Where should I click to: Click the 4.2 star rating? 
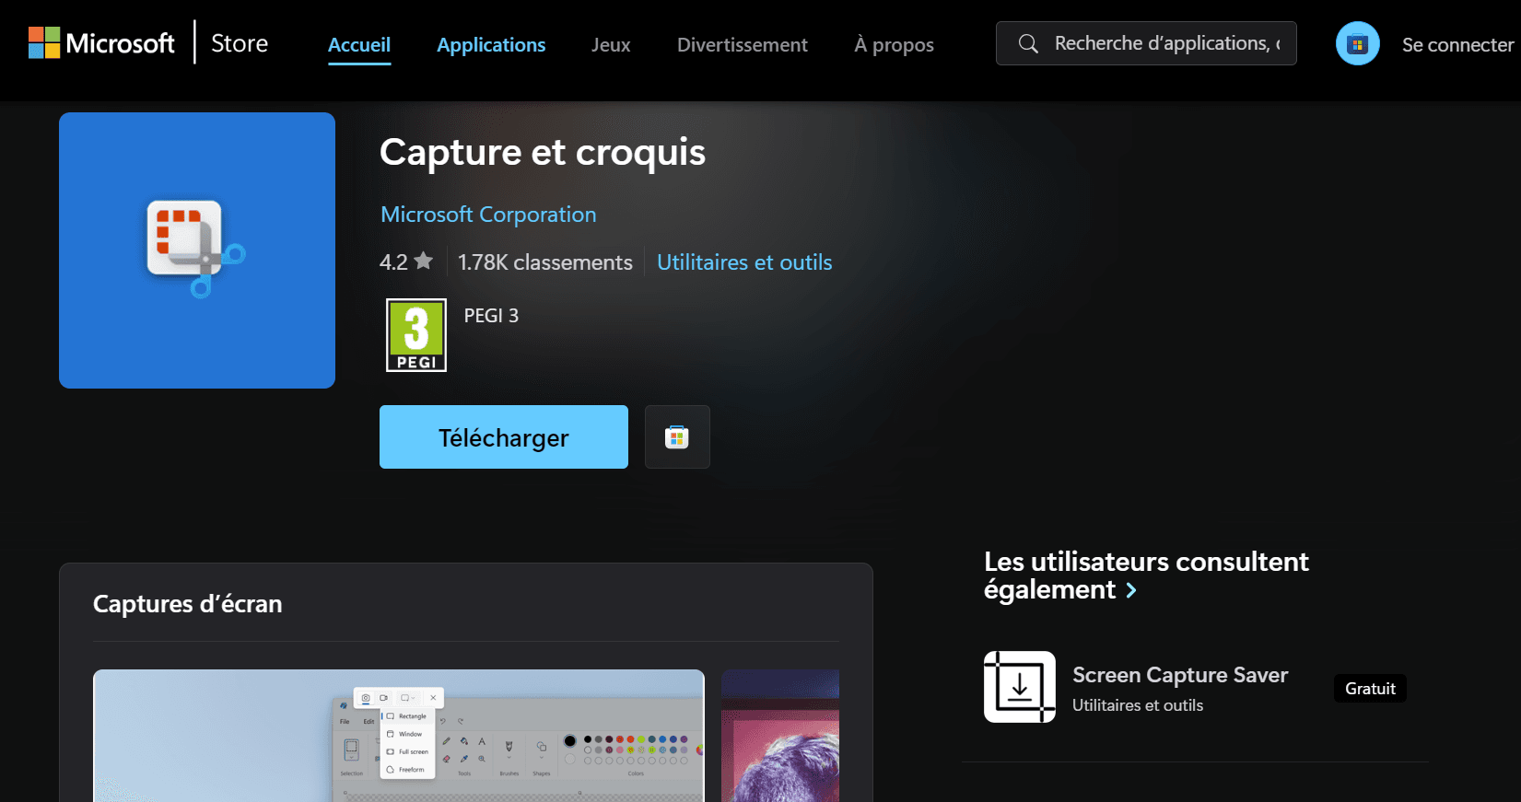(x=406, y=262)
